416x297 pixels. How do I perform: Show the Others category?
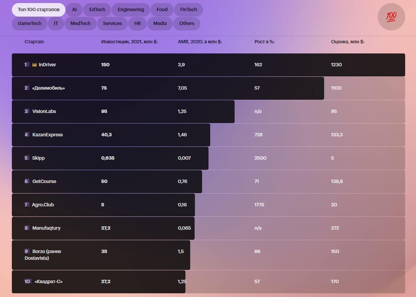[187, 24]
